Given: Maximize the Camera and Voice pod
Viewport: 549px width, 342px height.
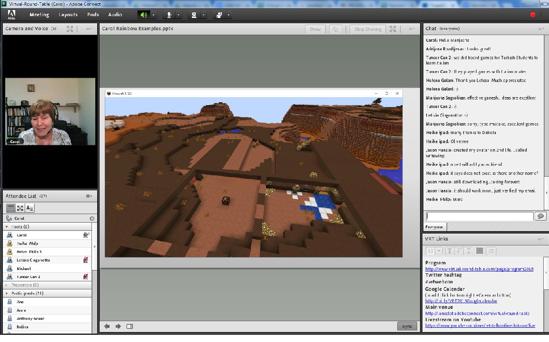Looking at the screenshot, I should point(70,29).
